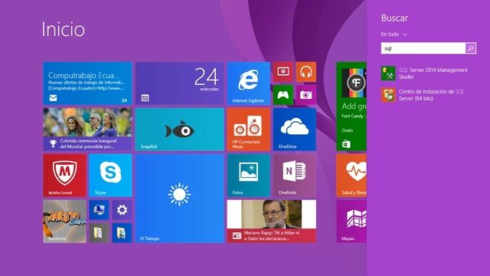Open the Mail tile showing Computrabajo Ecuador
Image resolution: width=490 pixels, height=276 pixels.
click(87, 83)
